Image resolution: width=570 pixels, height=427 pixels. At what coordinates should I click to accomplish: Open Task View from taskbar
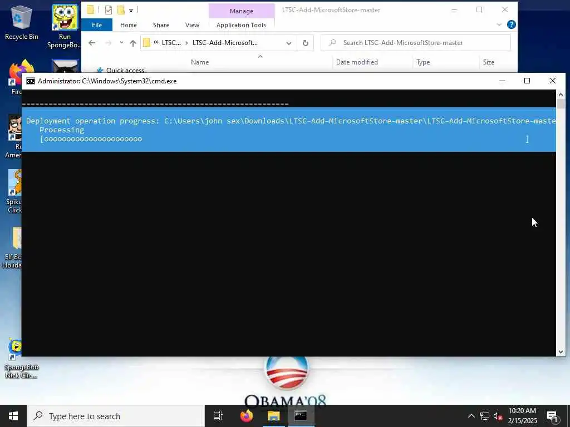[218, 416]
